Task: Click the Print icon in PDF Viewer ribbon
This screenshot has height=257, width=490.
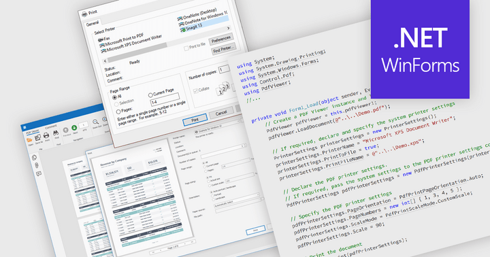Action: tap(46, 135)
